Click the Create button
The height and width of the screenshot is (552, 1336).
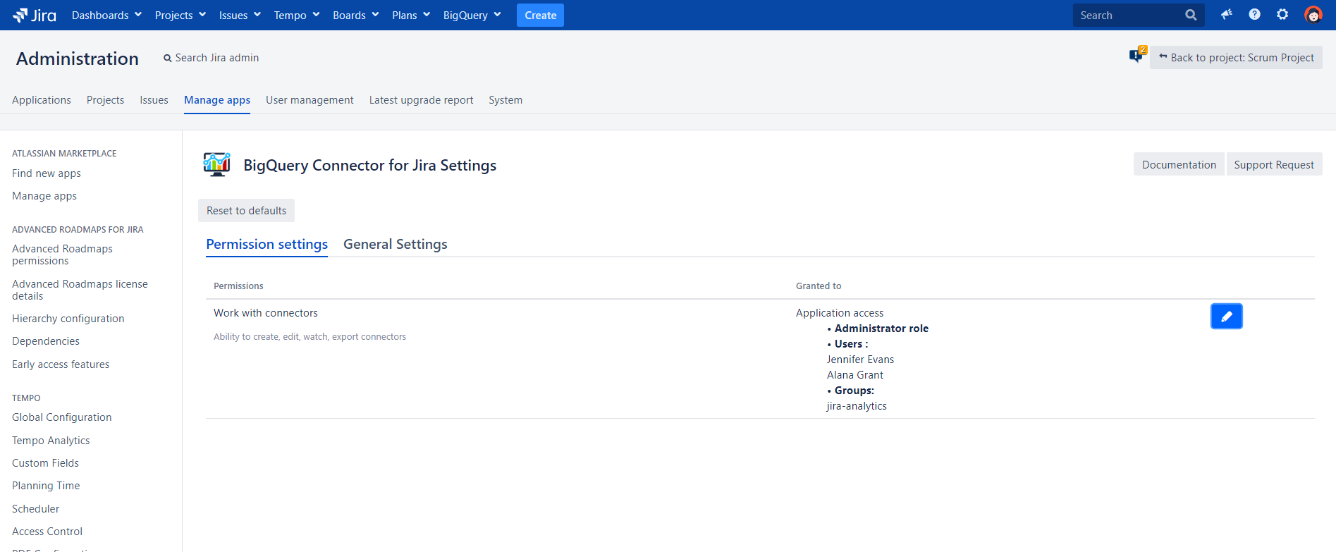540,15
